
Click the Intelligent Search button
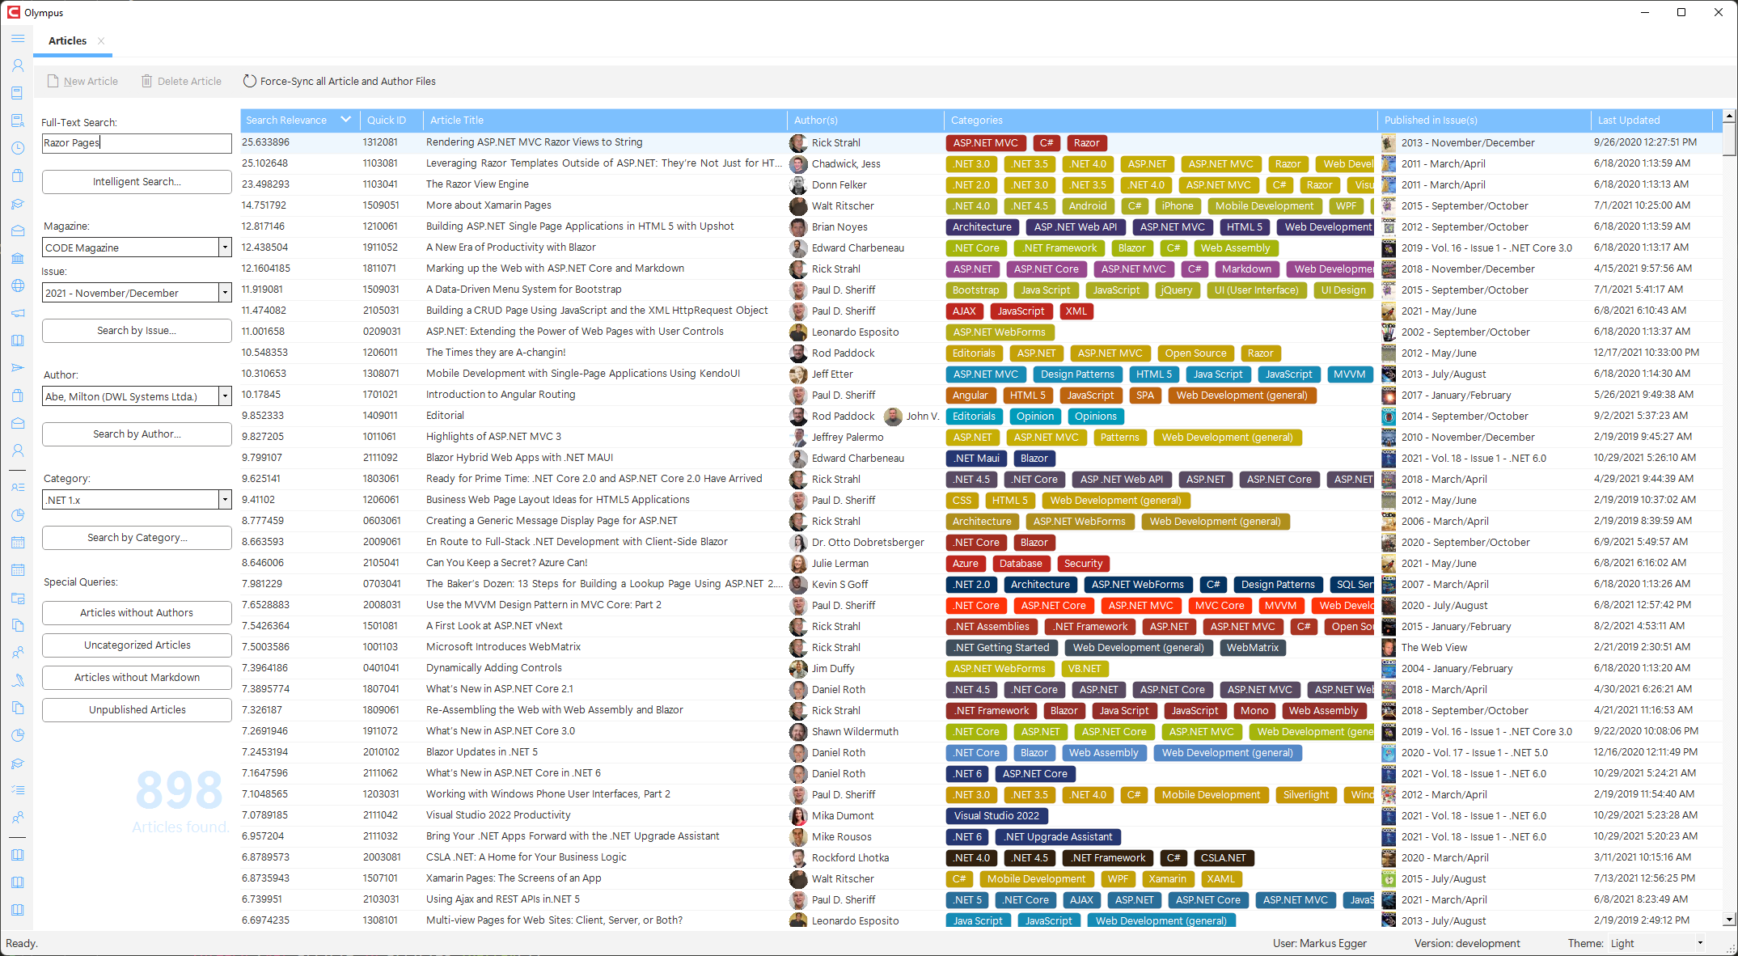coord(137,182)
